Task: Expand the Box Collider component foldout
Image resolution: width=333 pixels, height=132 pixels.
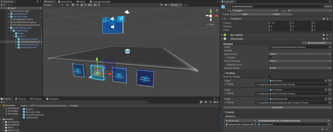Action: [222, 35]
